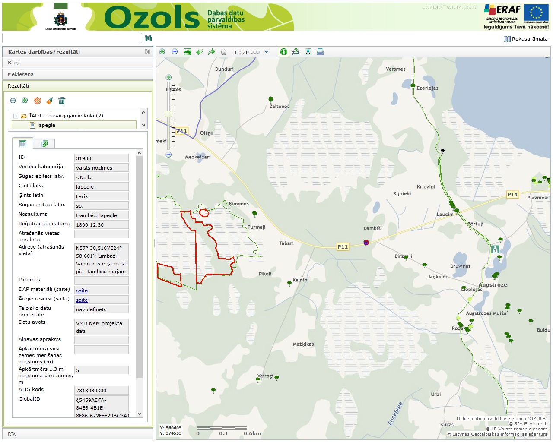Click the binoculars search icon
Image resolution: width=553 pixels, height=442 pixels.
(x=148, y=38)
